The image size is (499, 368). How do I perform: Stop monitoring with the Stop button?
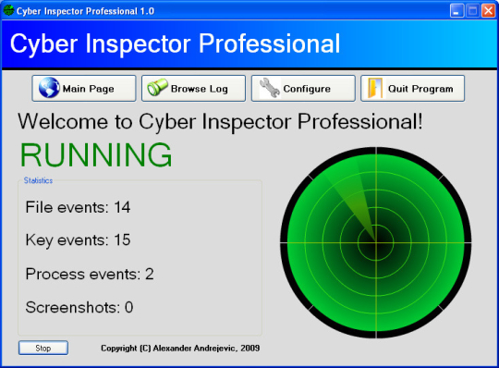click(43, 348)
